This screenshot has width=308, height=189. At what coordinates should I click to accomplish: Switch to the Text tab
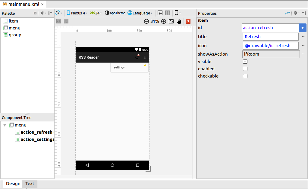(x=30, y=184)
